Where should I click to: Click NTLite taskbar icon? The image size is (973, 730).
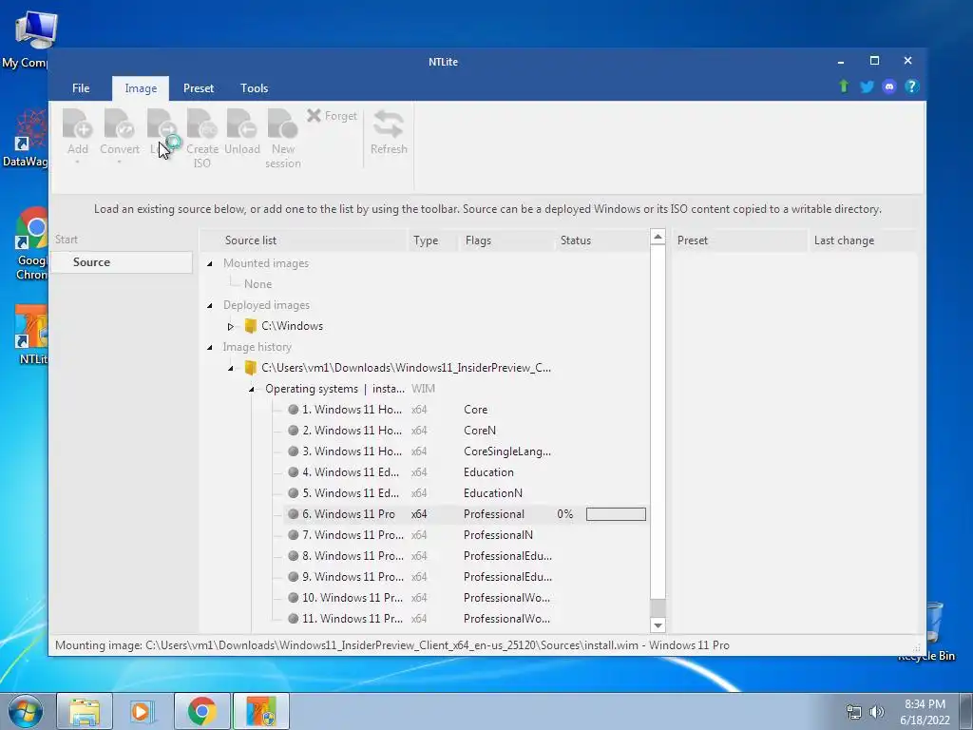(260, 711)
